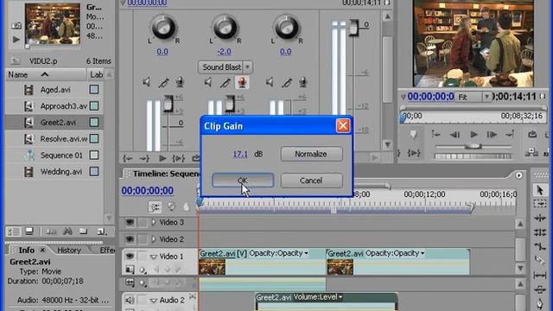Open timeline panel flyout menu
The height and width of the screenshot is (311, 553).
pos(518,175)
